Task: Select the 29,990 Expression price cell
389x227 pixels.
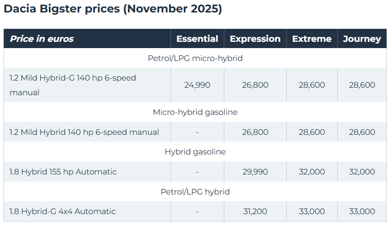Action: point(255,172)
